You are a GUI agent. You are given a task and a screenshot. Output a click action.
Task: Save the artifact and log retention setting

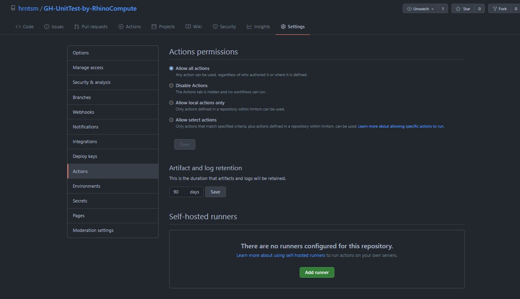pyautogui.click(x=215, y=192)
